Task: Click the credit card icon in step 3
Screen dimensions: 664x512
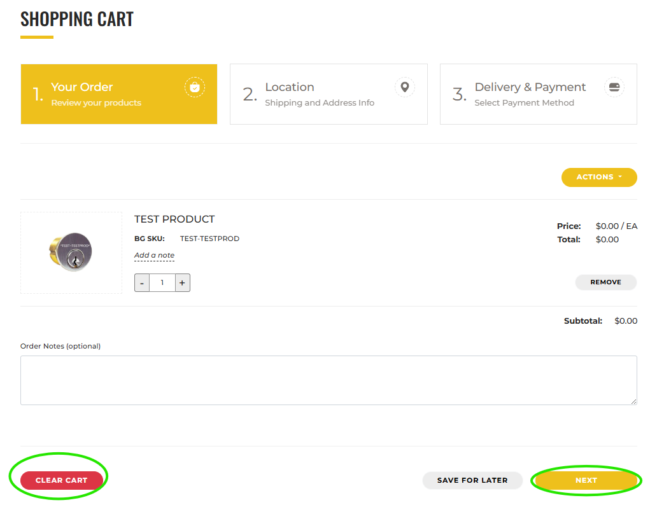Action: coord(614,87)
